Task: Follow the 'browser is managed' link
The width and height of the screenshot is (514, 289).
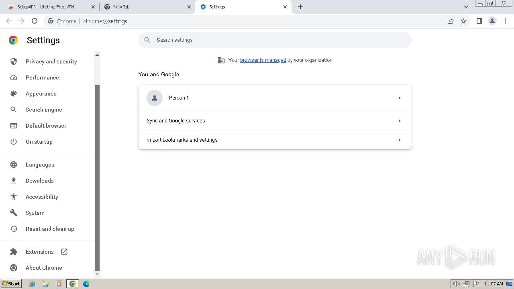Action: (263, 60)
